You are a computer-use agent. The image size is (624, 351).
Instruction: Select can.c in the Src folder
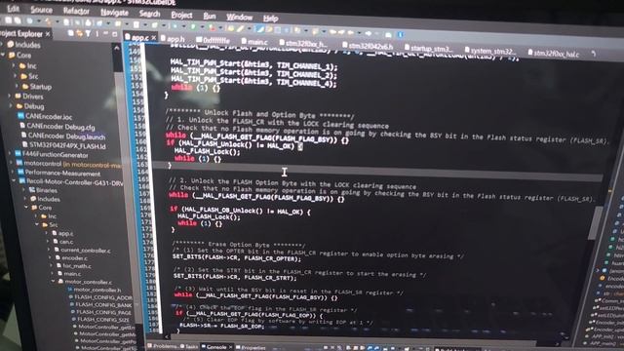click(63, 241)
